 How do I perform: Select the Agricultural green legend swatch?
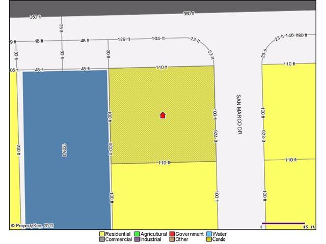click(138, 234)
